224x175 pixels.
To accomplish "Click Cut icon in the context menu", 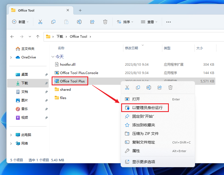I will point(127,87).
